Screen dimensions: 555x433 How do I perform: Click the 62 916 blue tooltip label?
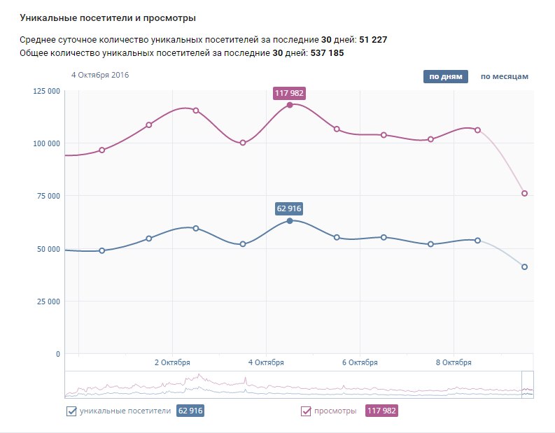[x=290, y=208]
